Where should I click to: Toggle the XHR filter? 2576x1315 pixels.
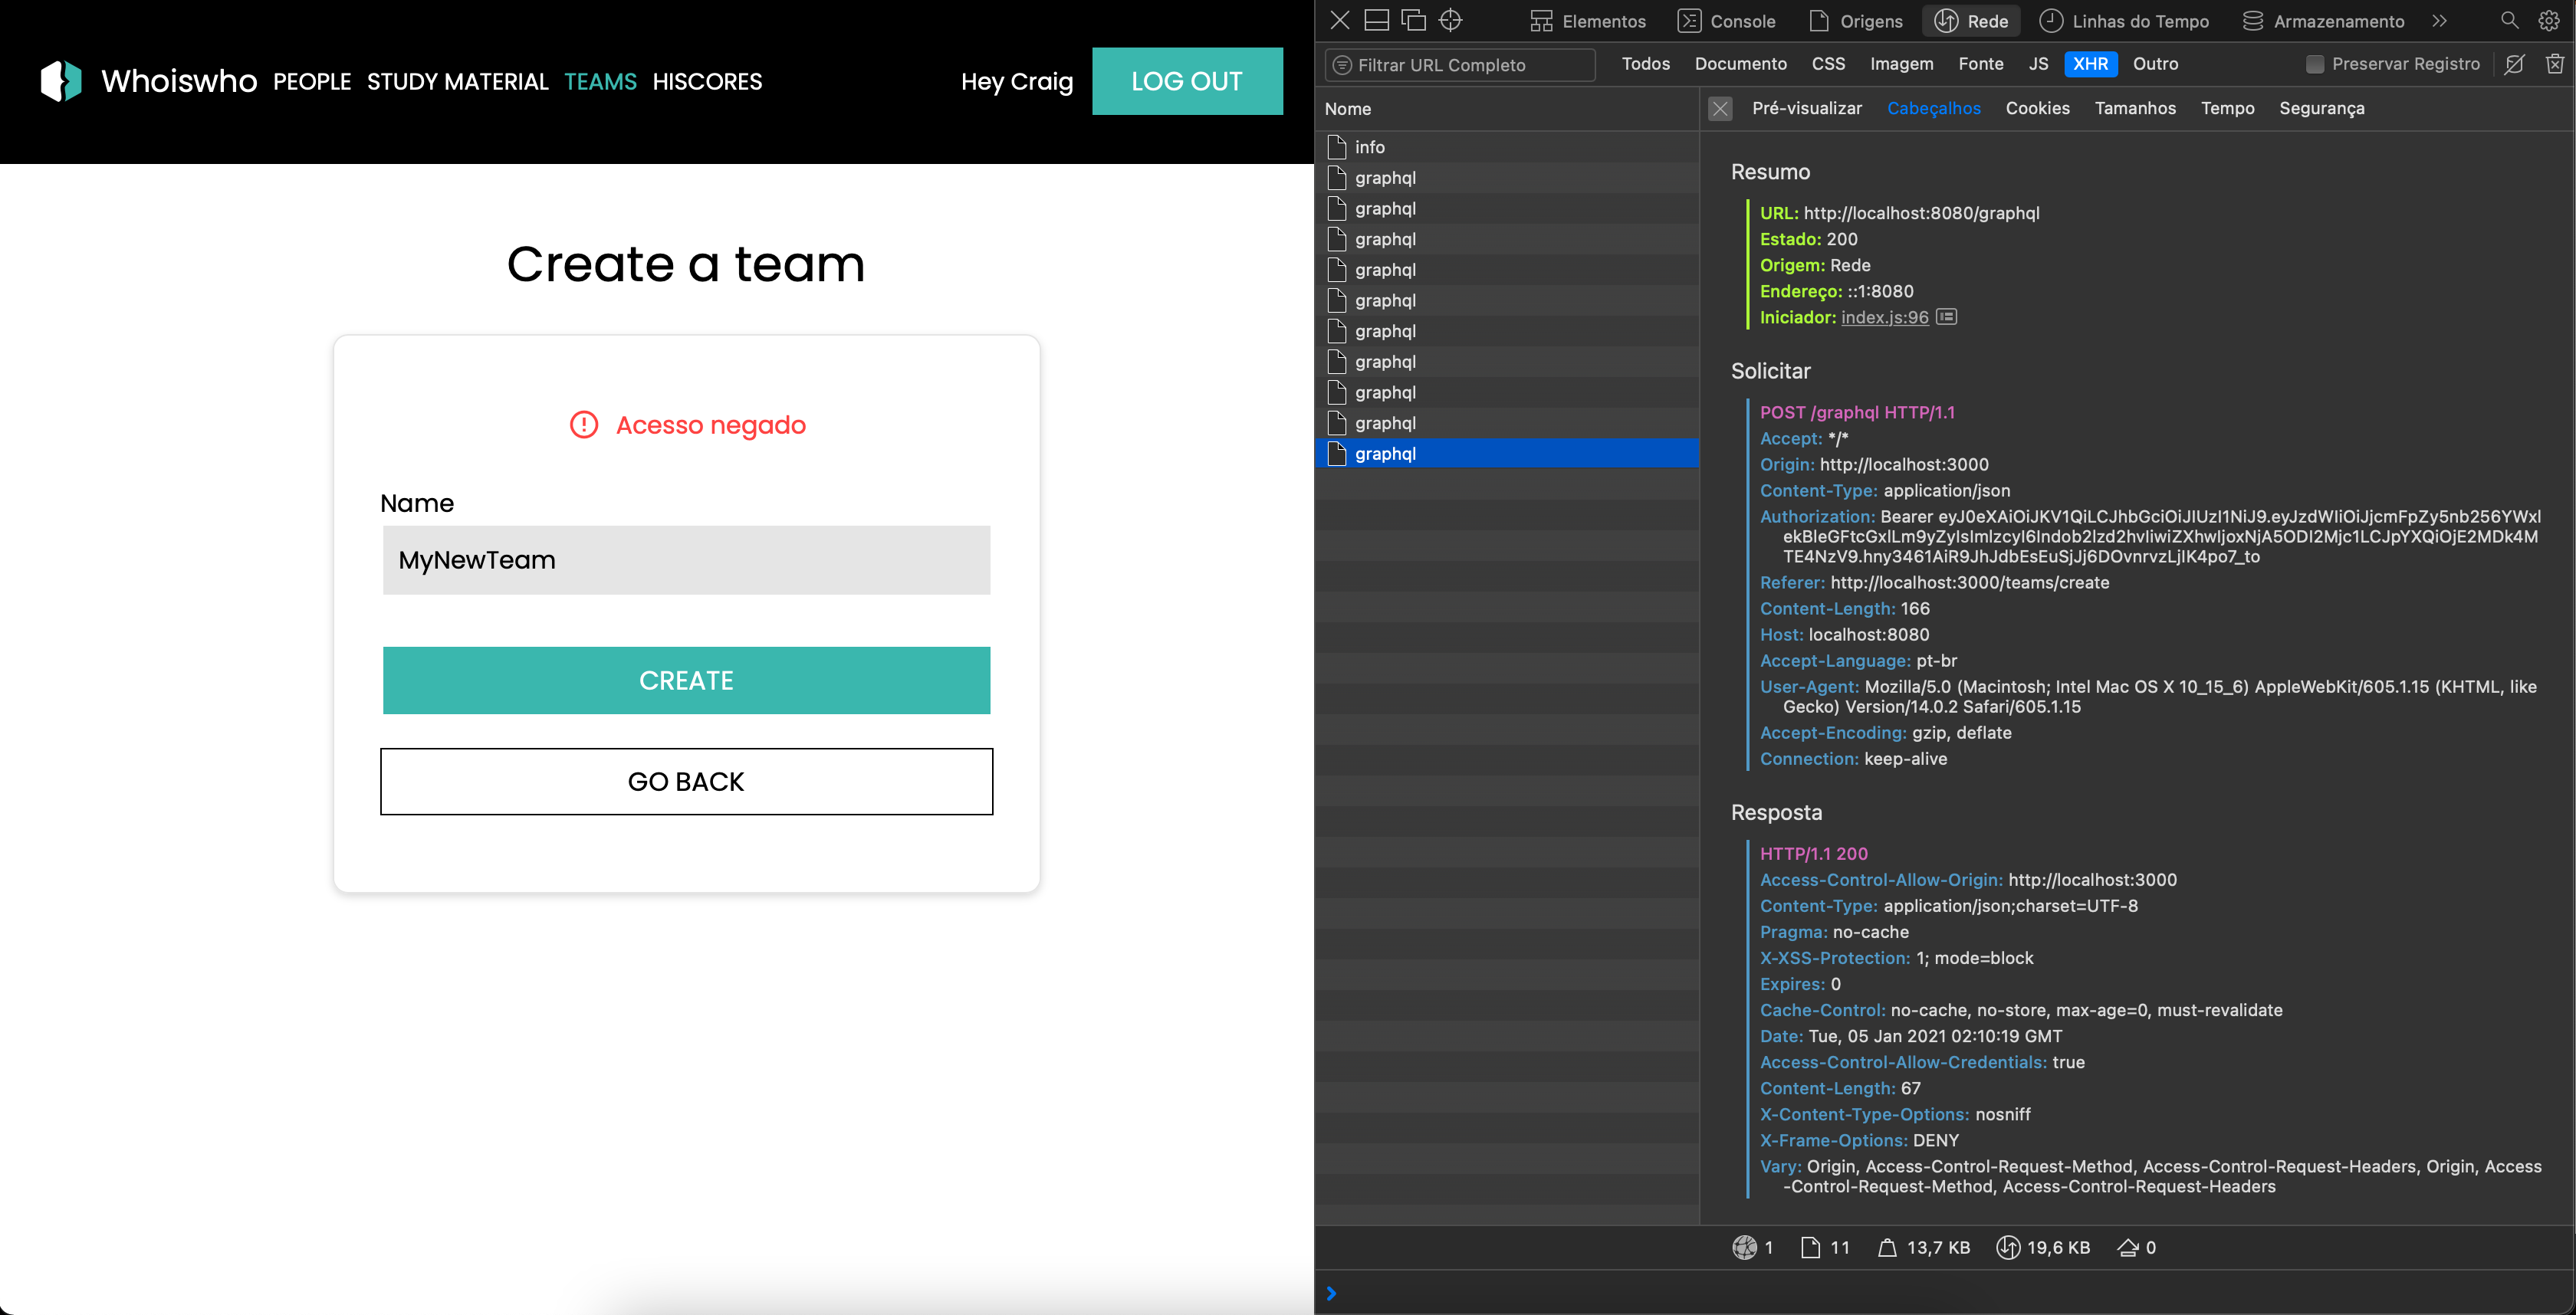tap(2090, 64)
